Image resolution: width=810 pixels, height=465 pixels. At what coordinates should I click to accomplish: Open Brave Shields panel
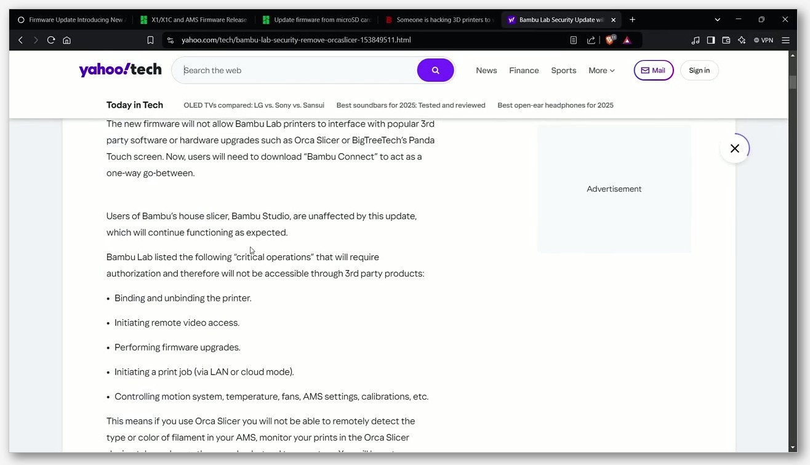[x=610, y=40]
